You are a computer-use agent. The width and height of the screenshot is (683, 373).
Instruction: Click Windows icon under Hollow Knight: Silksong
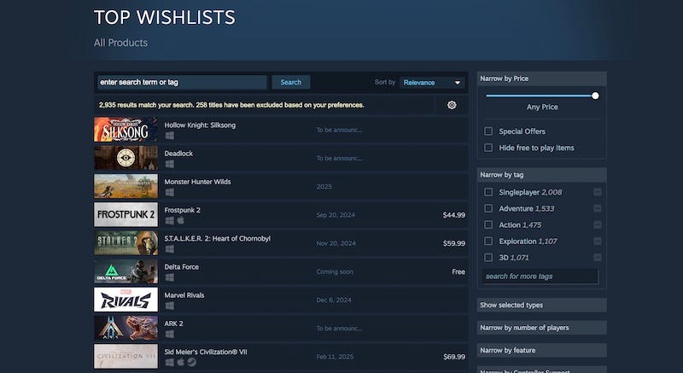[169, 136]
